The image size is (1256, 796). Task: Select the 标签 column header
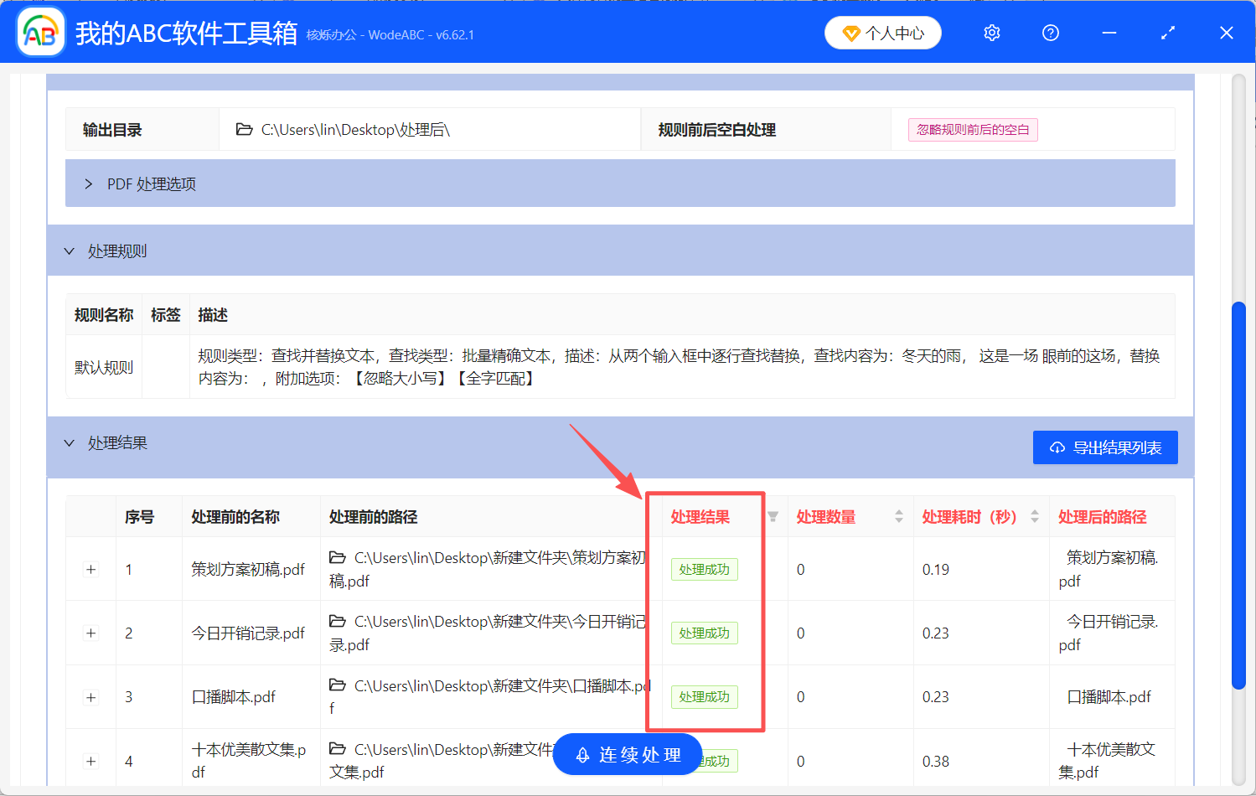coord(165,314)
